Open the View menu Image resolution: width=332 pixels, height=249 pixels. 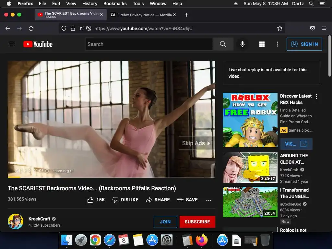click(71, 4)
